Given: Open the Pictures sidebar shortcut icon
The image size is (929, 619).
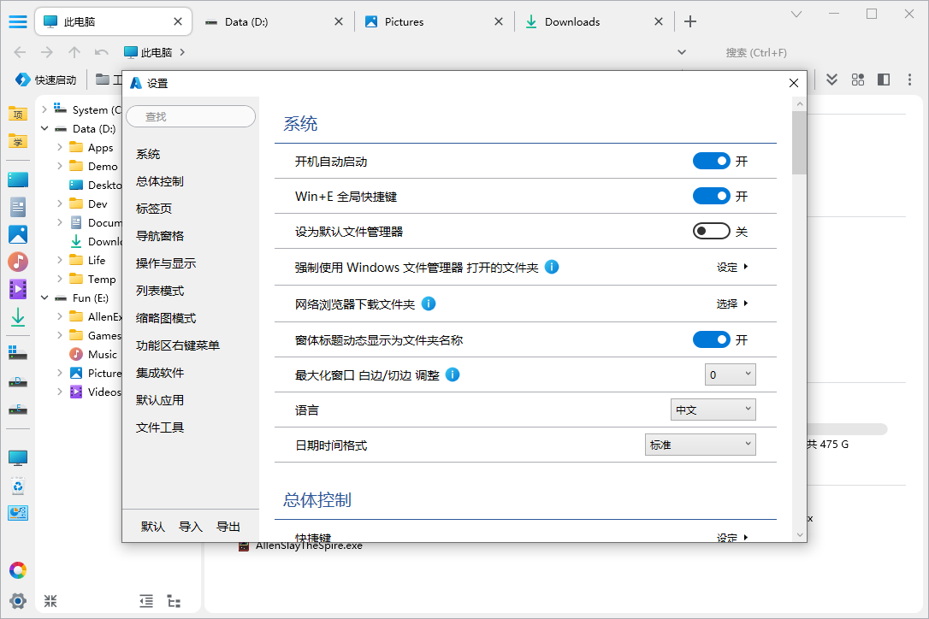Looking at the screenshot, I should (18, 234).
